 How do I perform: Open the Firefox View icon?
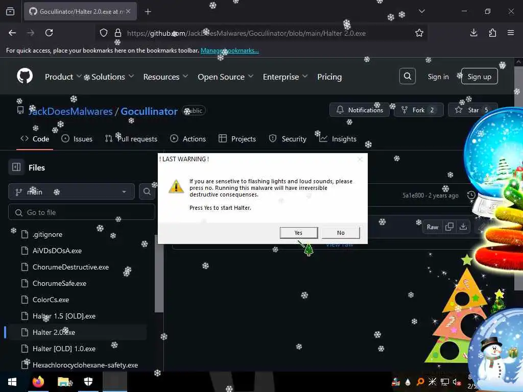pos(10,12)
